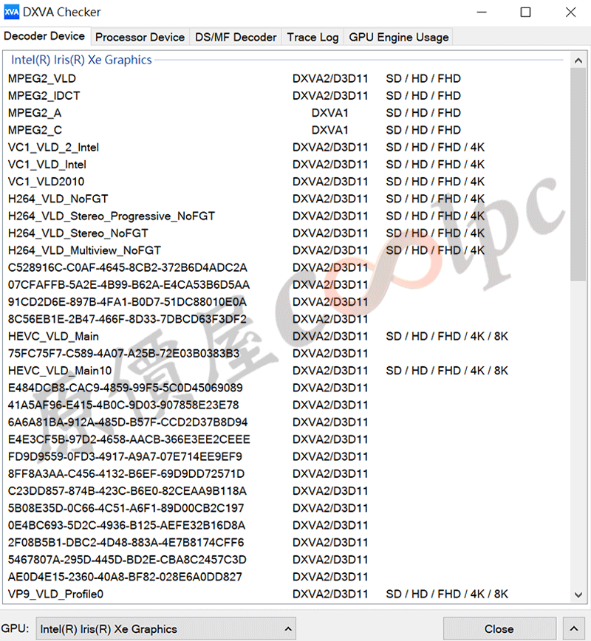The image size is (591, 641).
Task: Open the DS/MF Decoder tab
Action: (236, 37)
